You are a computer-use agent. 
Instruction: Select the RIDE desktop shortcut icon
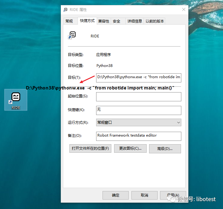pos(16,100)
